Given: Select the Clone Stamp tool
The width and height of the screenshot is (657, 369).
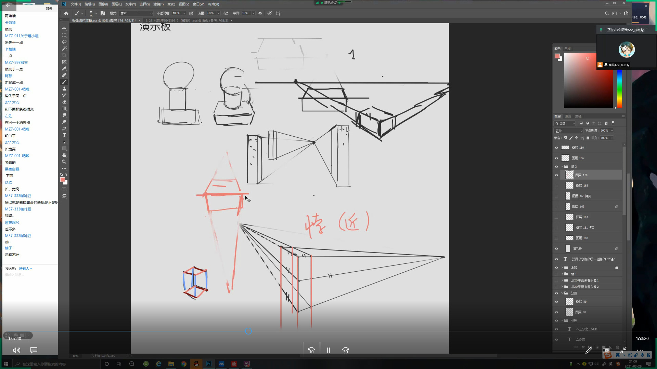Looking at the screenshot, I should [x=64, y=88].
